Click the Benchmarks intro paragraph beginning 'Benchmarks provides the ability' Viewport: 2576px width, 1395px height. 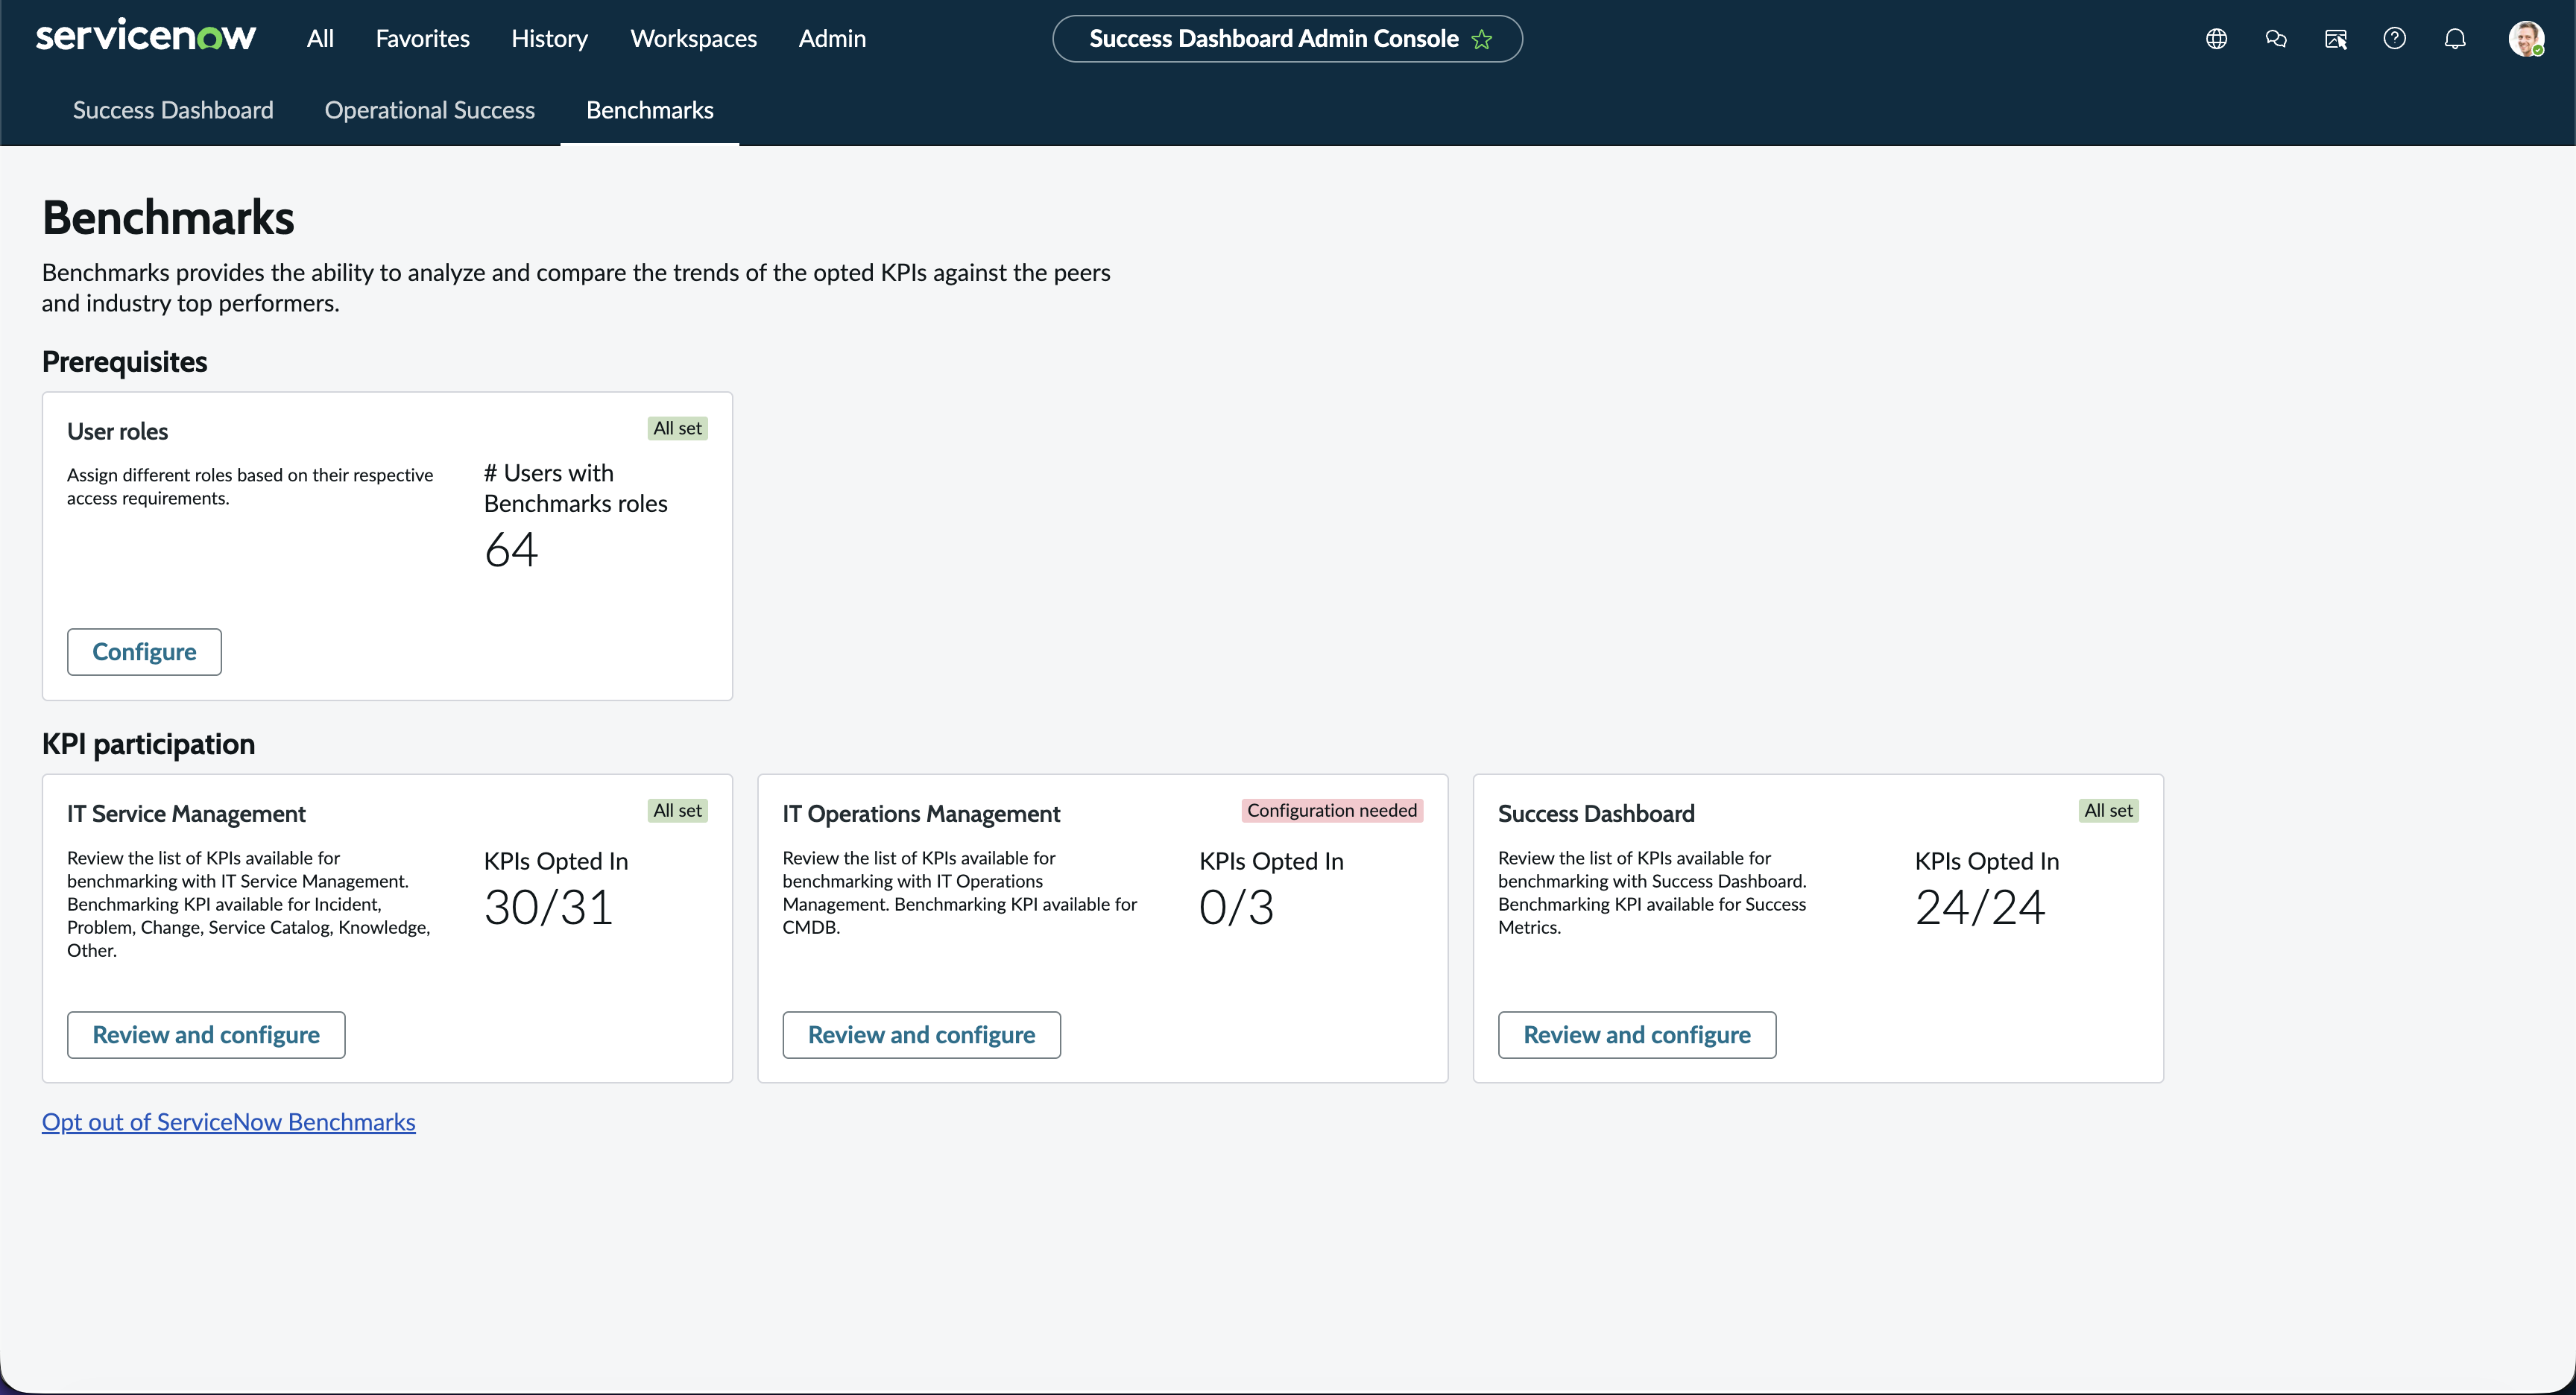pos(576,288)
